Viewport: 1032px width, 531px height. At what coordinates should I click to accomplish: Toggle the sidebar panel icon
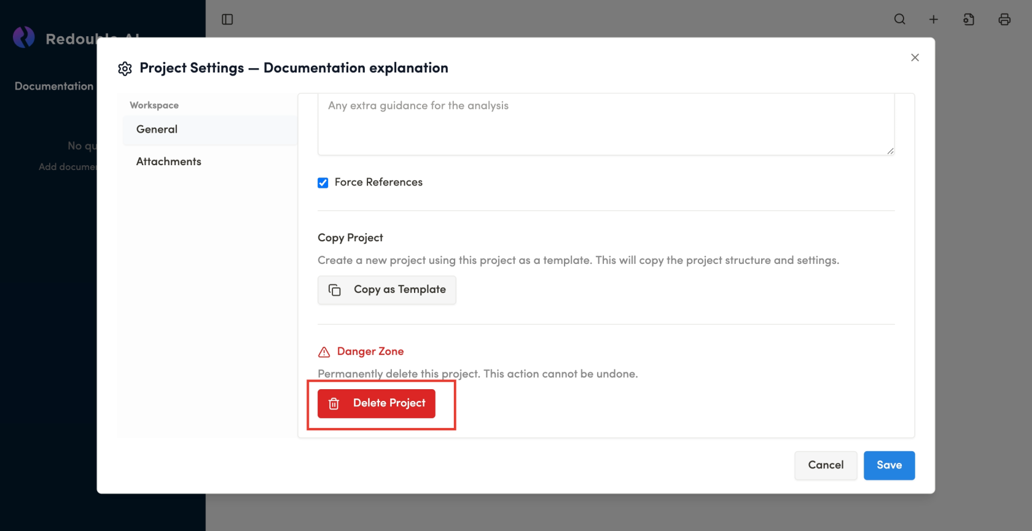coord(227,20)
